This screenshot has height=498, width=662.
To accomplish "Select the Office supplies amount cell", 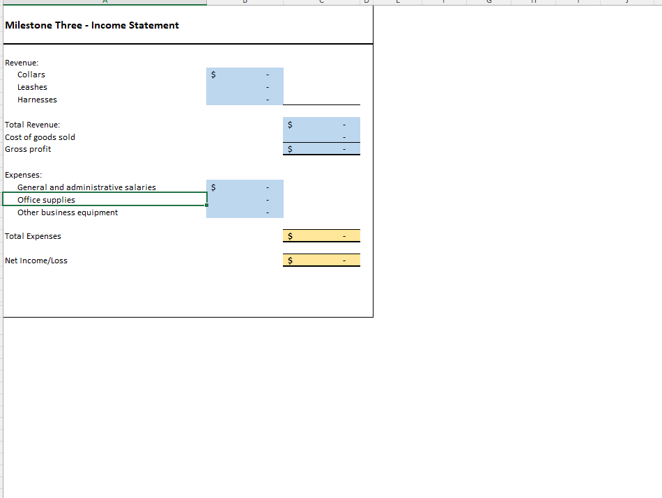I will click(x=245, y=199).
